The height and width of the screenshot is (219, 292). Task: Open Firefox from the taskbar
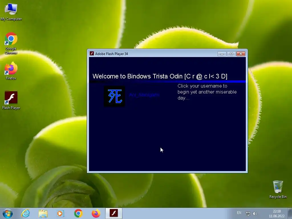click(x=96, y=213)
